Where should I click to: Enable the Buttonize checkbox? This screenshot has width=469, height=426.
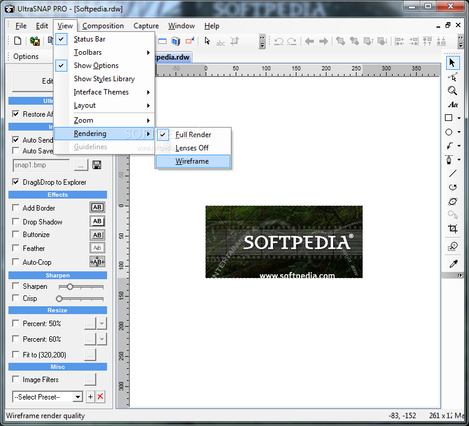tap(16, 235)
